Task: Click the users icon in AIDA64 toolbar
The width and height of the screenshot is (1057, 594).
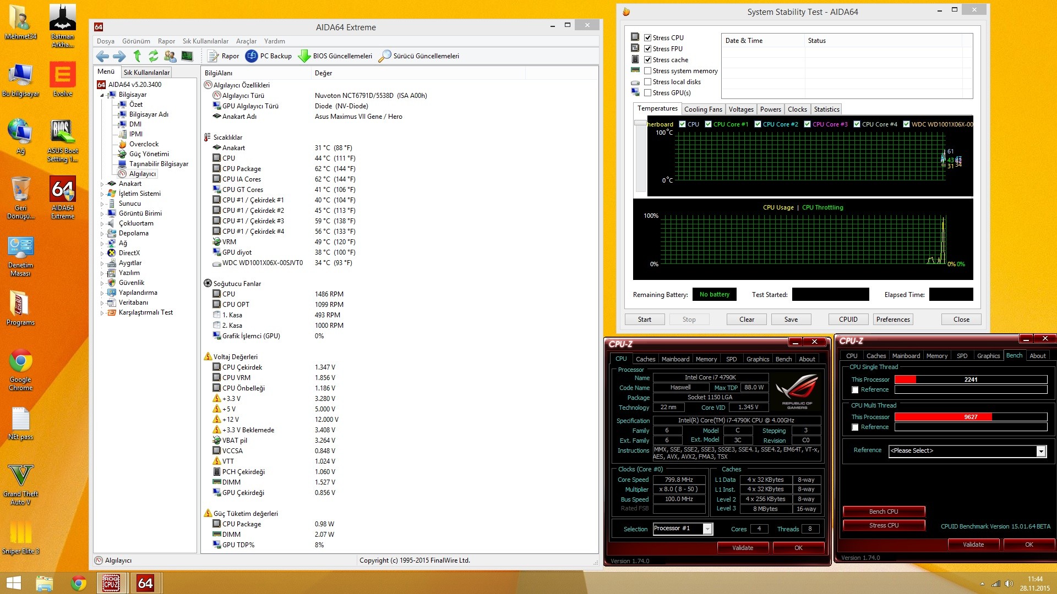Action: click(x=170, y=56)
